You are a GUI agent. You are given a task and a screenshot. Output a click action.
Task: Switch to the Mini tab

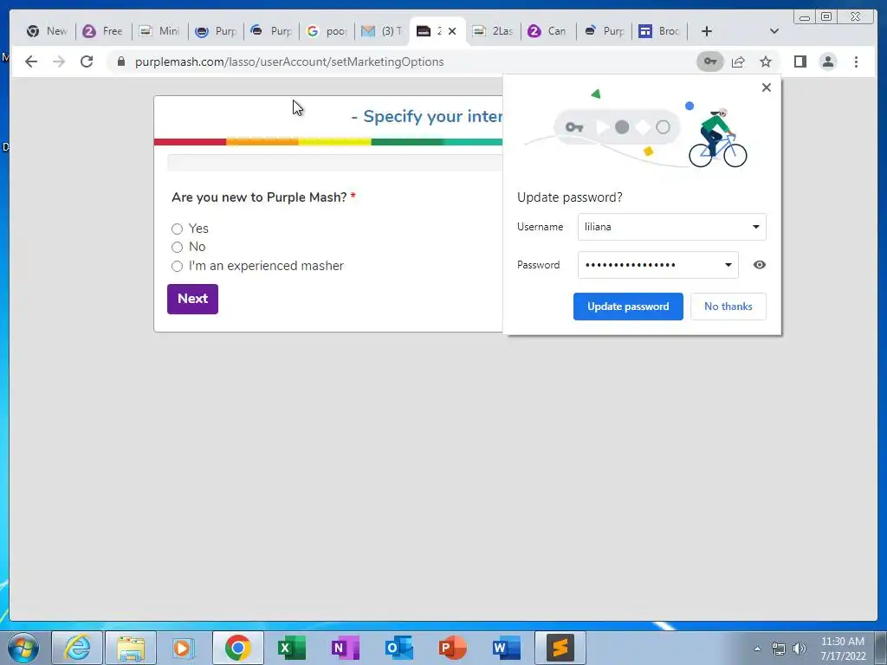tap(160, 31)
